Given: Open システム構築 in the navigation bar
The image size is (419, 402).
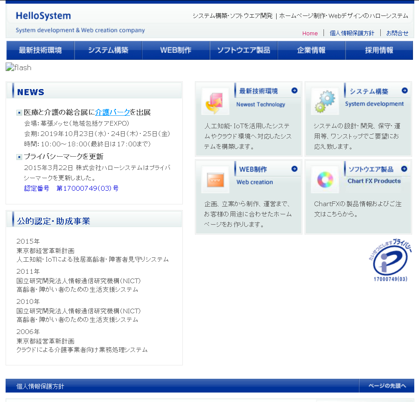Looking at the screenshot, I should (108, 50).
